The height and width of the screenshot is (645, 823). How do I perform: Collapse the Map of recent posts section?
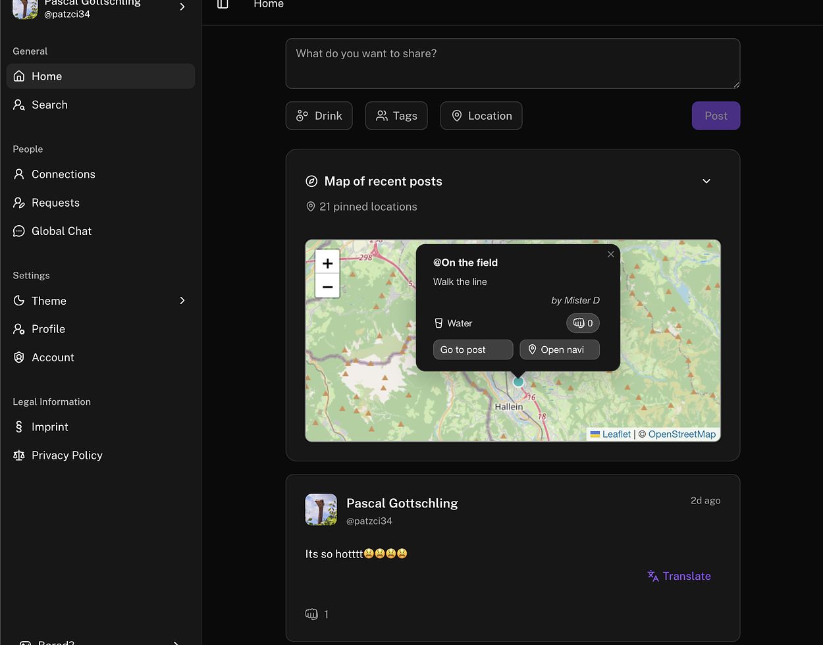point(706,181)
